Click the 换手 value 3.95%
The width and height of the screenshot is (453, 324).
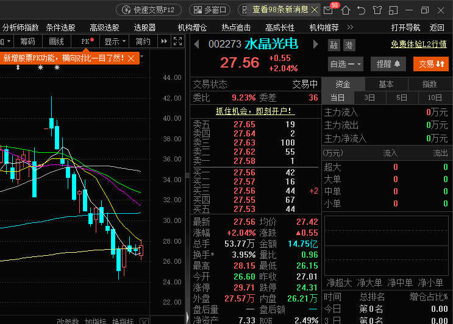(x=244, y=255)
